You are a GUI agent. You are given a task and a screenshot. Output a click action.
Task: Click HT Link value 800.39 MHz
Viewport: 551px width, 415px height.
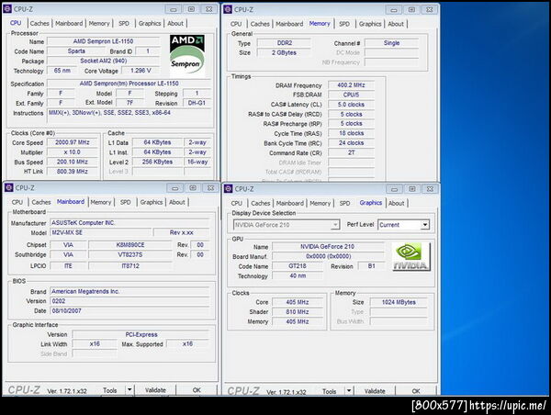click(x=72, y=172)
